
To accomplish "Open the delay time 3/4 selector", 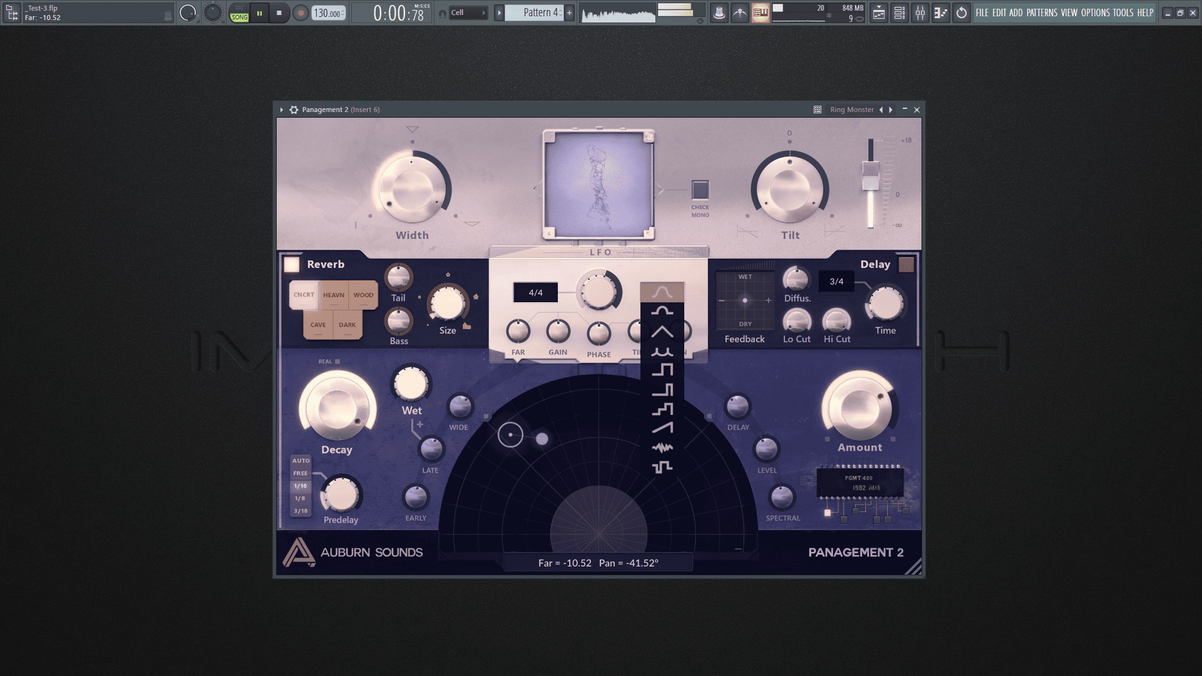I will coord(836,281).
